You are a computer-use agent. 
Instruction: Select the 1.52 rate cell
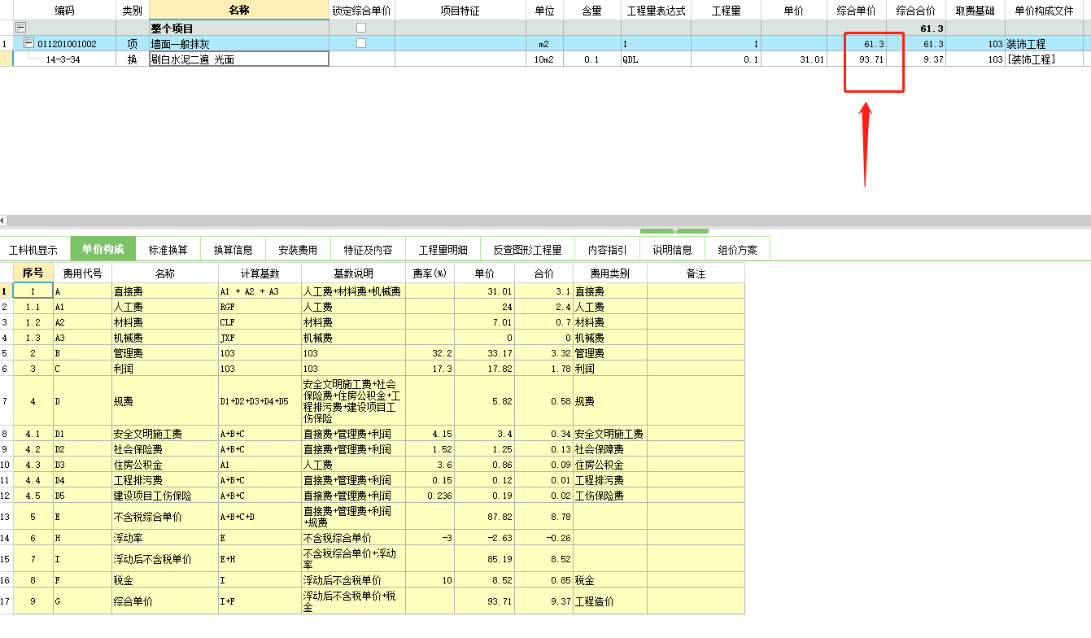click(430, 449)
